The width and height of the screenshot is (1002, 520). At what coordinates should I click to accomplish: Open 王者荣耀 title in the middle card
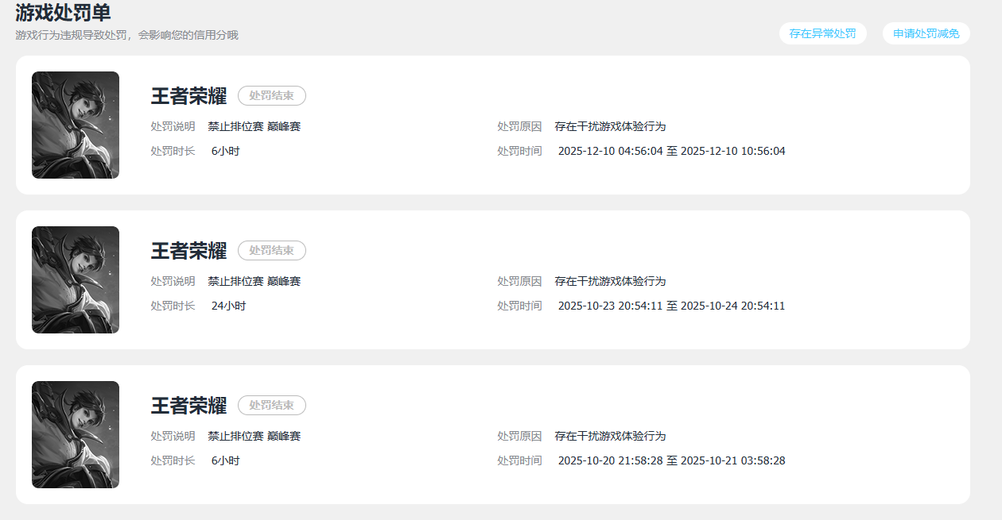click(188, 251)
